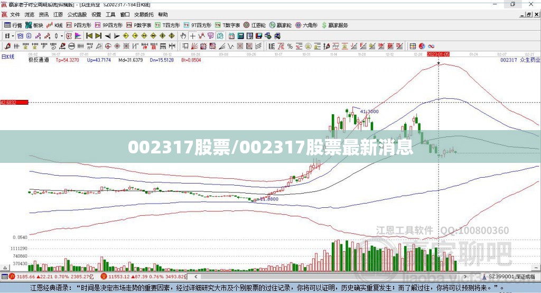Click the red 极 indicator icon
This screenshot has width=541, height=293.
coord(69,36)
